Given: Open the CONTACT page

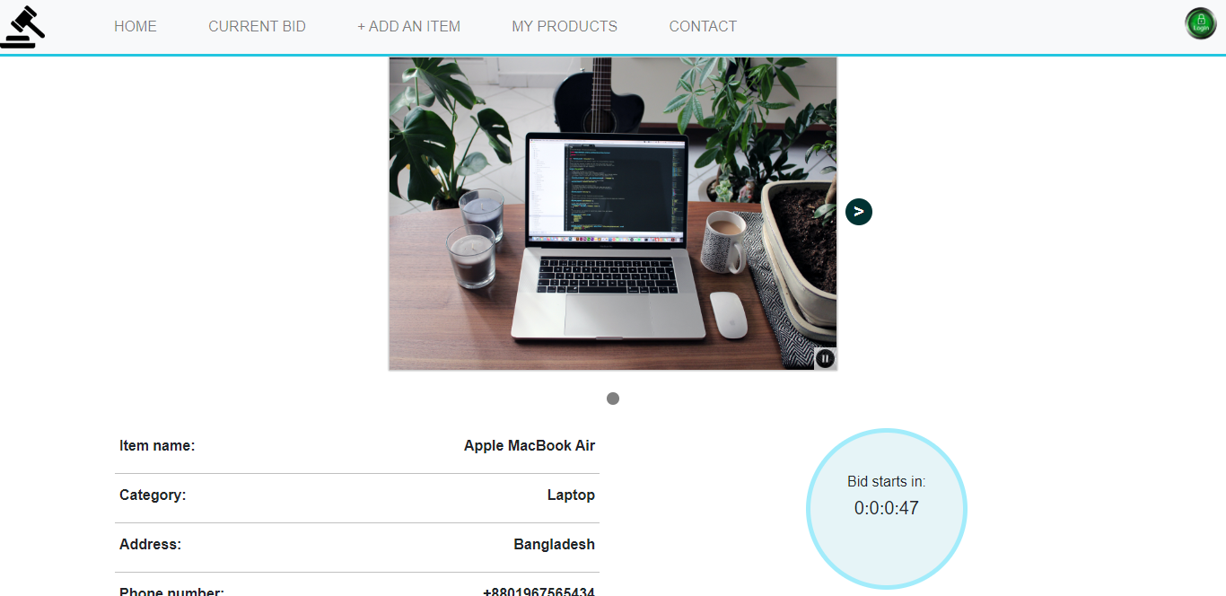Looking at the screenshot, I should 703,27.
